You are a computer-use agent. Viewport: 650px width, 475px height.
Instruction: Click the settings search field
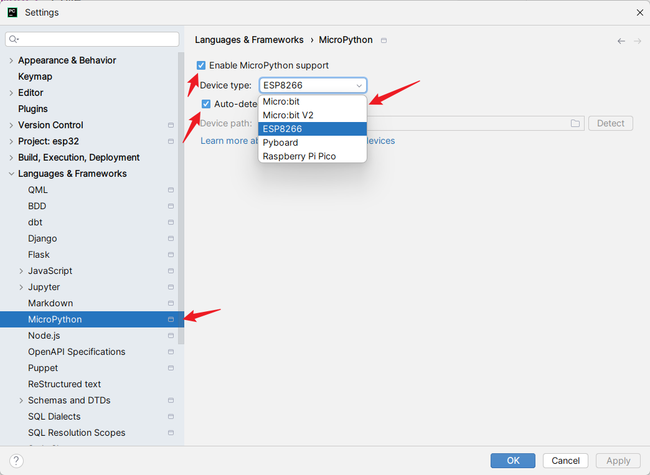(92, 39)
